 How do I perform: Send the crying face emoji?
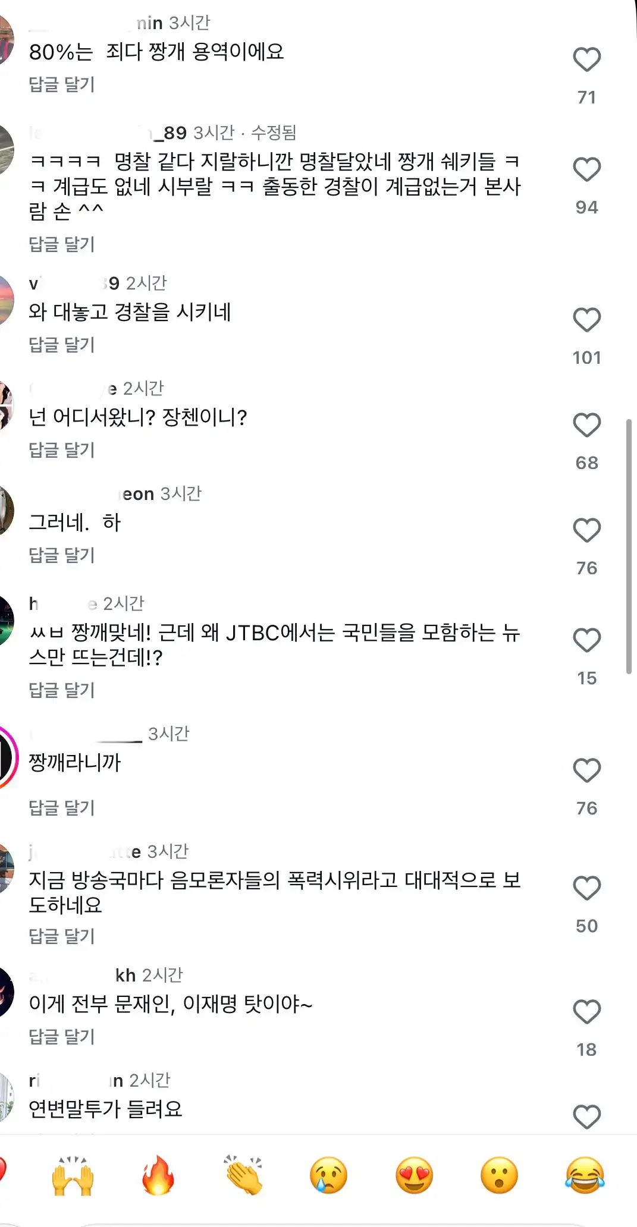[329, 1176]
